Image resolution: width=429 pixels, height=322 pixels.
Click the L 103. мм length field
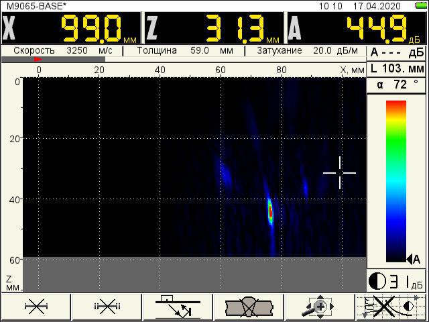pos(397,68)
